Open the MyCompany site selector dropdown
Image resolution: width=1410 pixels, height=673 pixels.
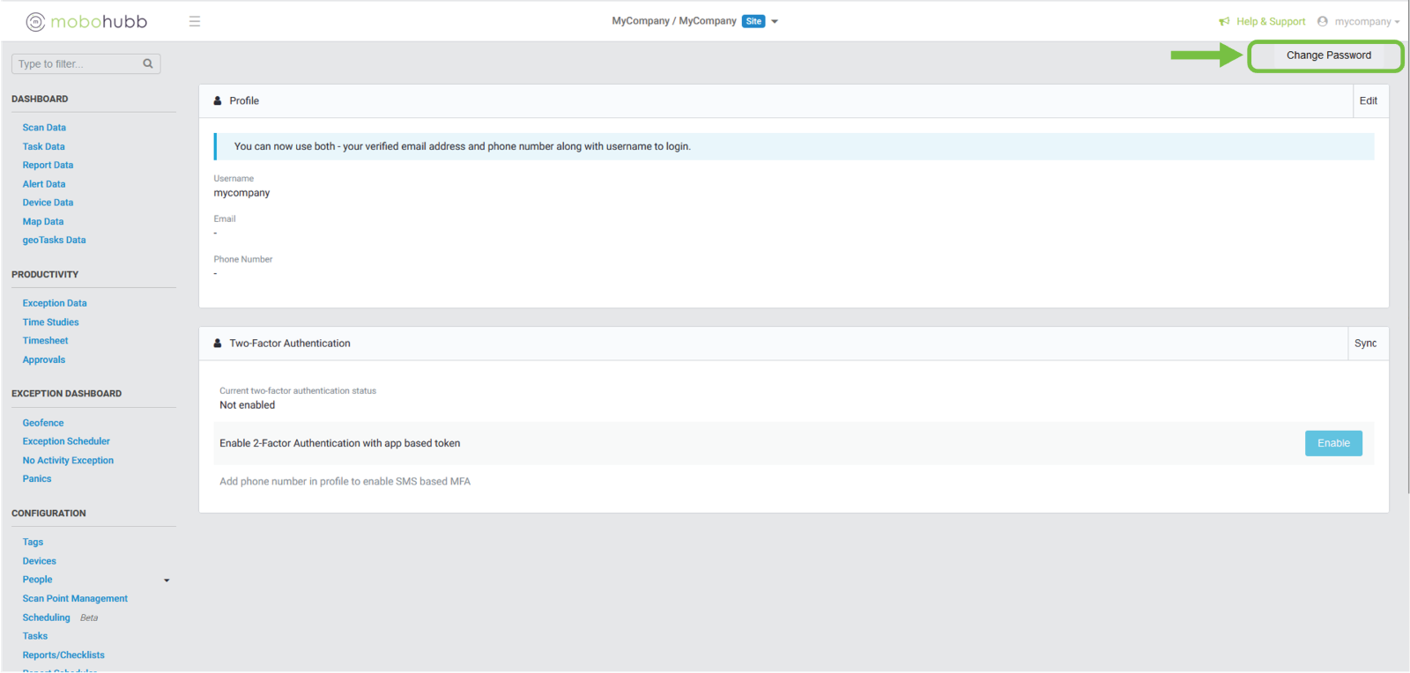pyautogui.click(x=775, y=21)
